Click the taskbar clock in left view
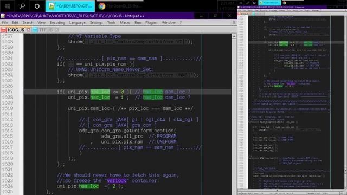 (x=227, y=6)
